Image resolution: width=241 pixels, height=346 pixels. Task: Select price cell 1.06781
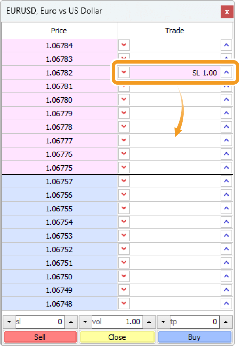click(x=59, y=86)
